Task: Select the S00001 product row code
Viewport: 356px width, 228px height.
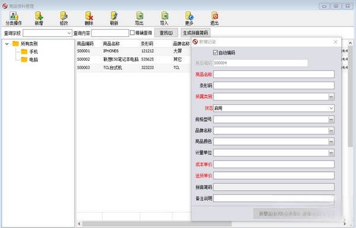Action: [84, 51]
